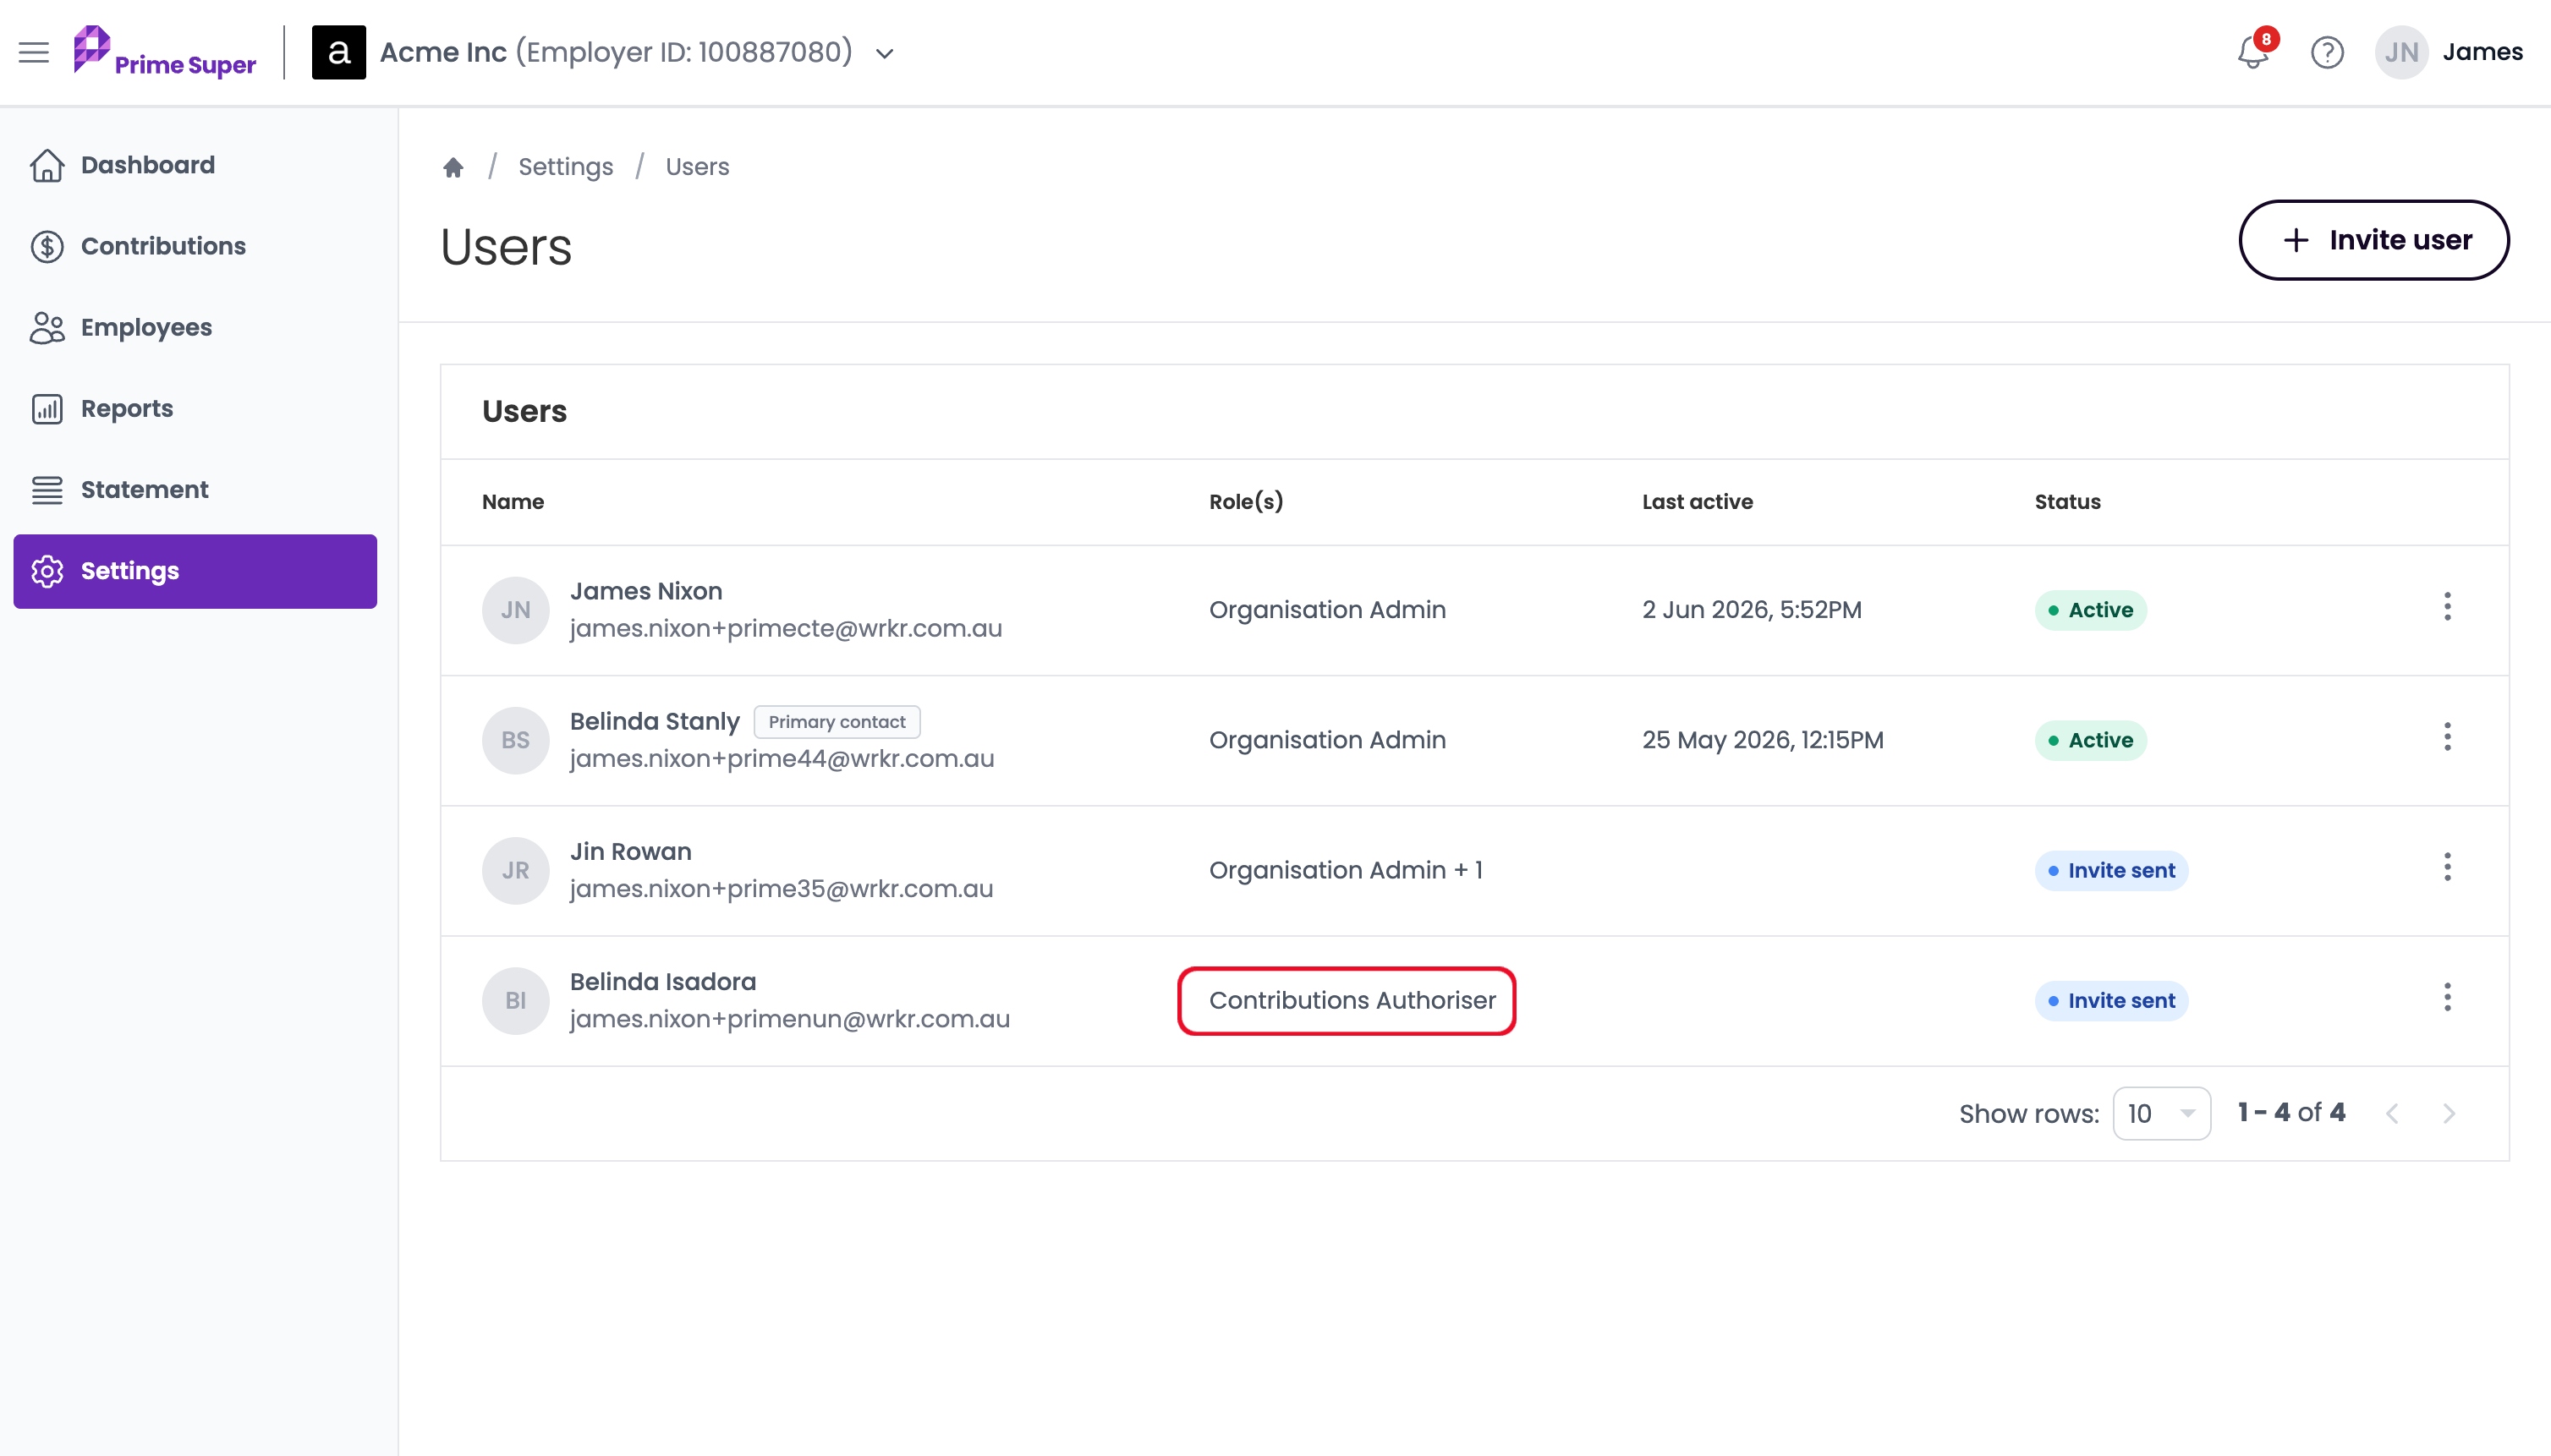Image resolution: width=2551 pixels, height=1456 pixels.
Task: Click the 25 May 2026, 12:15PM cell
Action: click(1763, 740)
